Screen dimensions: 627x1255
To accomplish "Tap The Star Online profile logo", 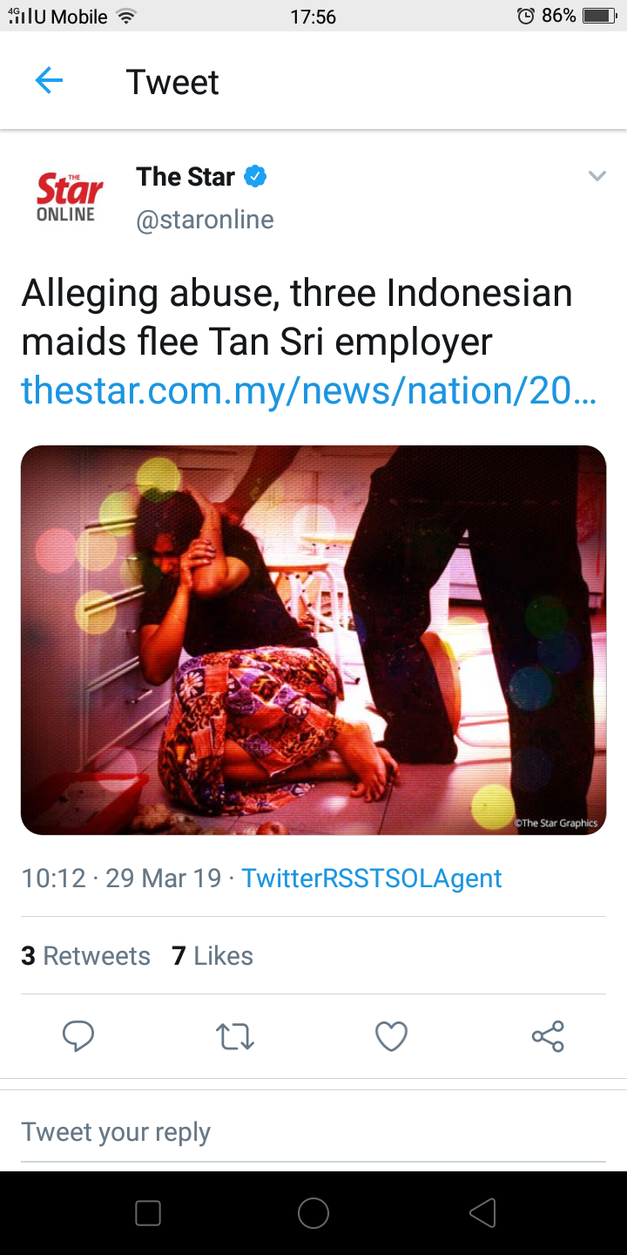I will (70, 197).
